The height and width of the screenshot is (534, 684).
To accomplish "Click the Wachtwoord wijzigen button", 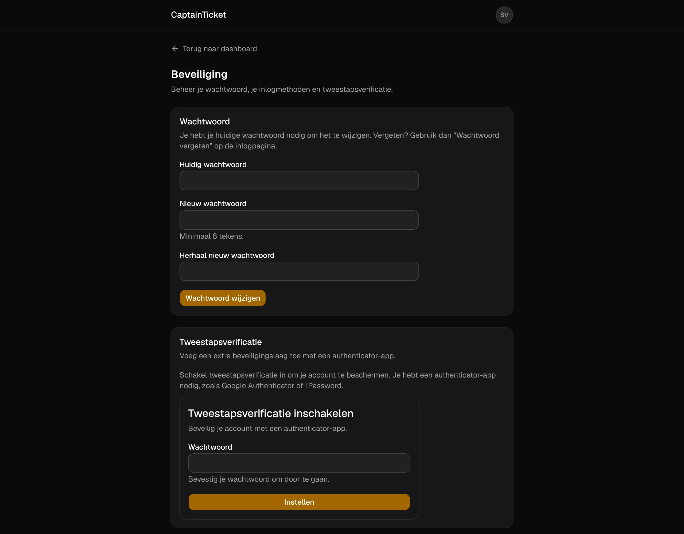I will tap(222, 298).
